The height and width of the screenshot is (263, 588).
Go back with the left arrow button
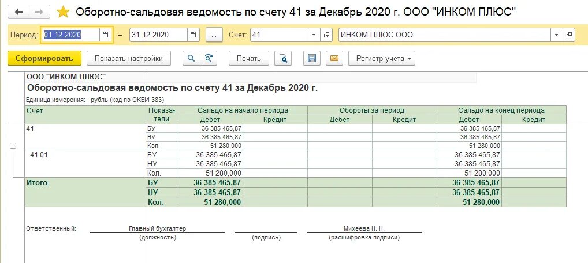[x=18, y=12]
